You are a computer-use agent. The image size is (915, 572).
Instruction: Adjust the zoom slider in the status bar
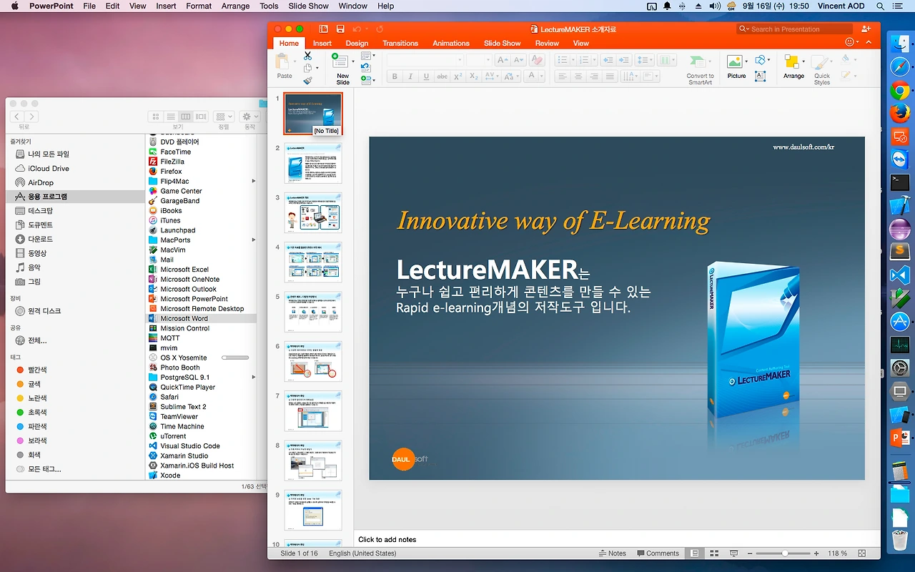pos(785,553)
